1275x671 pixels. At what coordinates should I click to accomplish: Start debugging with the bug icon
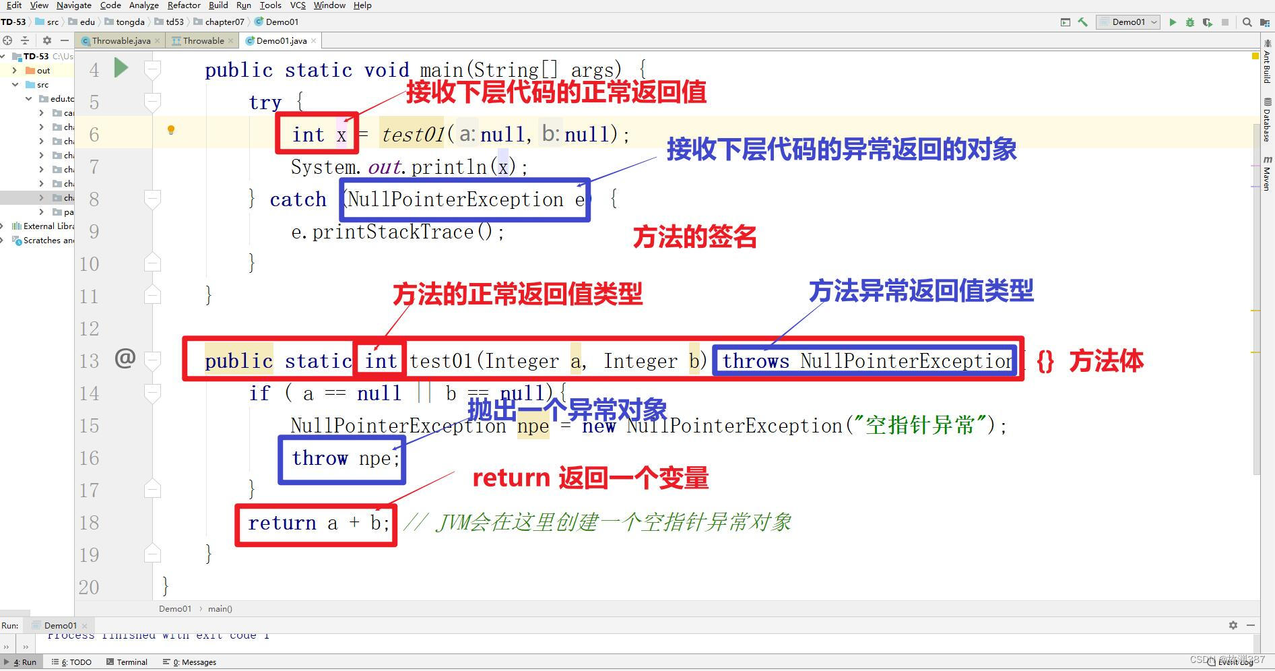(x=1191, y=22)
